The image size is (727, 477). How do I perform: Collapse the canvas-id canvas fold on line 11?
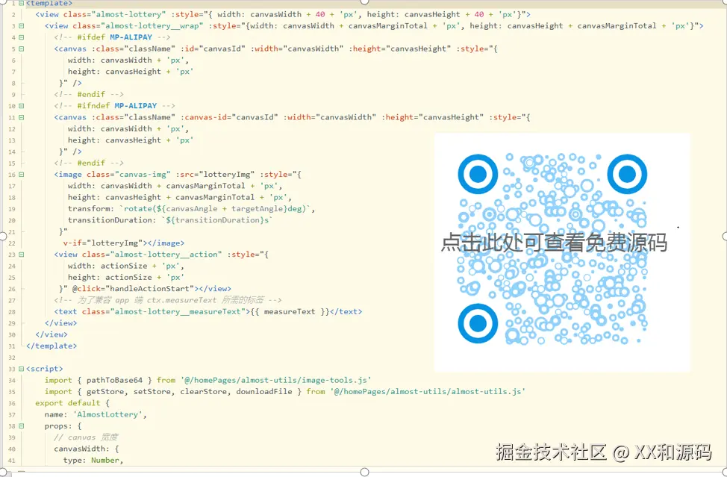[x=22, y=117]
